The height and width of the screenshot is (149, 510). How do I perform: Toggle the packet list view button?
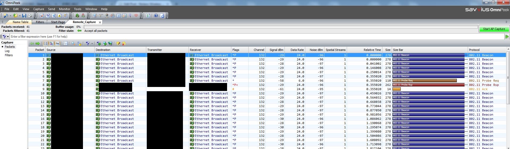[46, 43]
